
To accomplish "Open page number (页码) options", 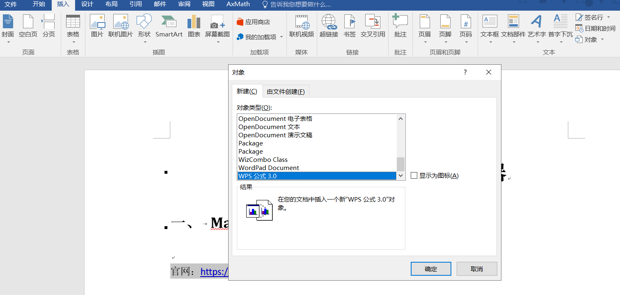I will click(466, 29).
